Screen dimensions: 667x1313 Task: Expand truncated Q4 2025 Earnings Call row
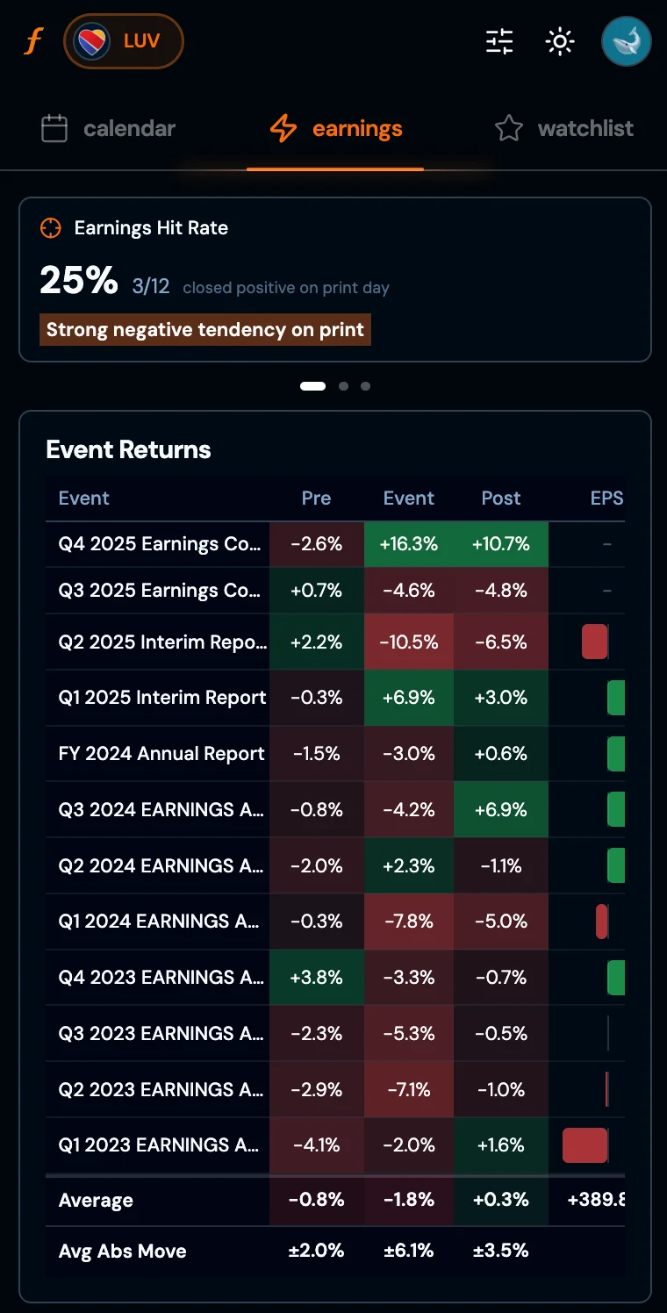click(x=158, y=544)
